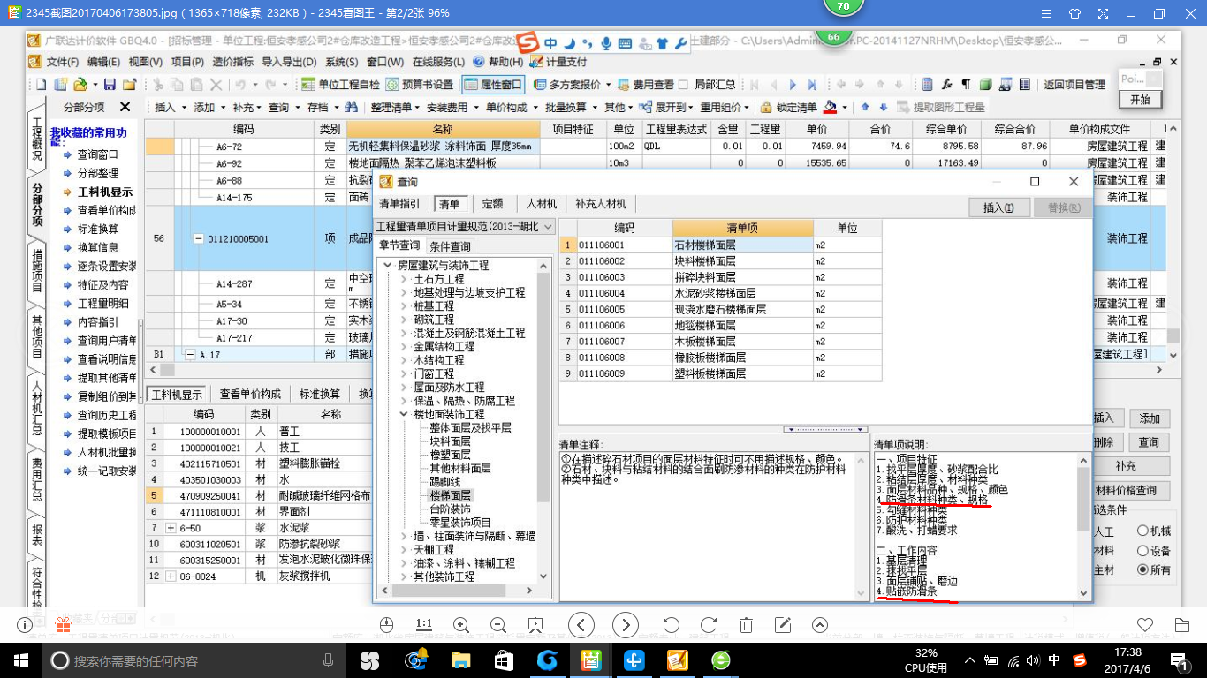
Task: Close the 分部分项 panel with X icon
Action: 125,107
